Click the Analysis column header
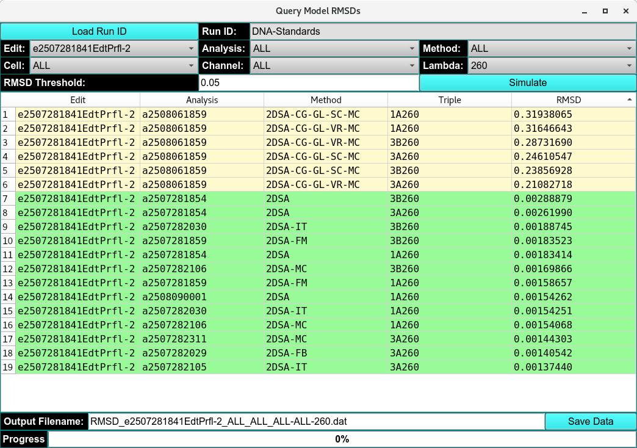The width and height of the screenshot is (637, 448). click(201, 99)
